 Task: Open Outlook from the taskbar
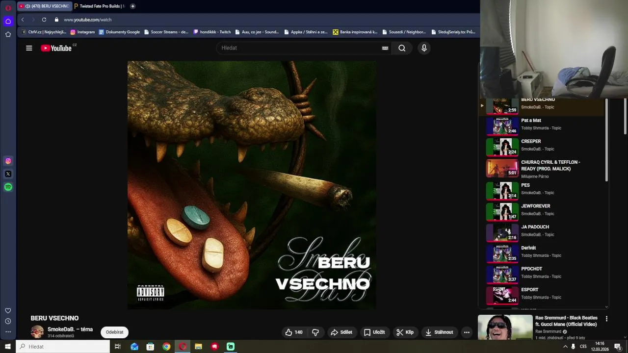[134, 347]
